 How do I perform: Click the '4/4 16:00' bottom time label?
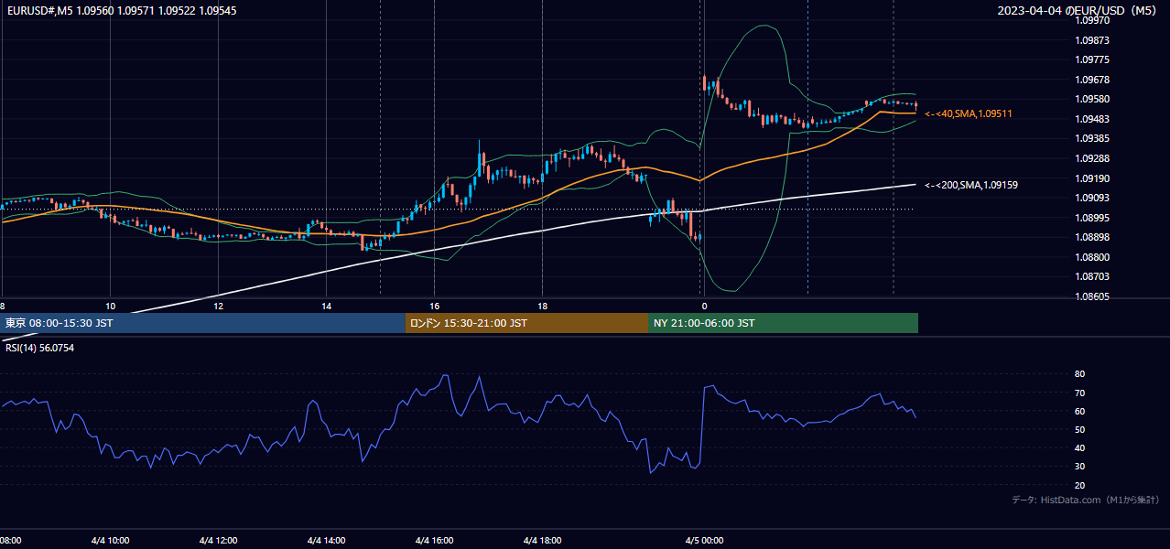(435, 540)
